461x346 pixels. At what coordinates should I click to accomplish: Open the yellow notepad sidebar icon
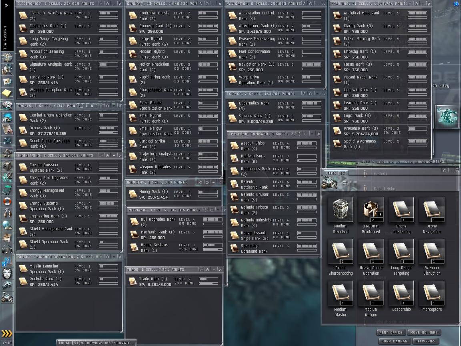pyautogui.click(x=7, y=93)
